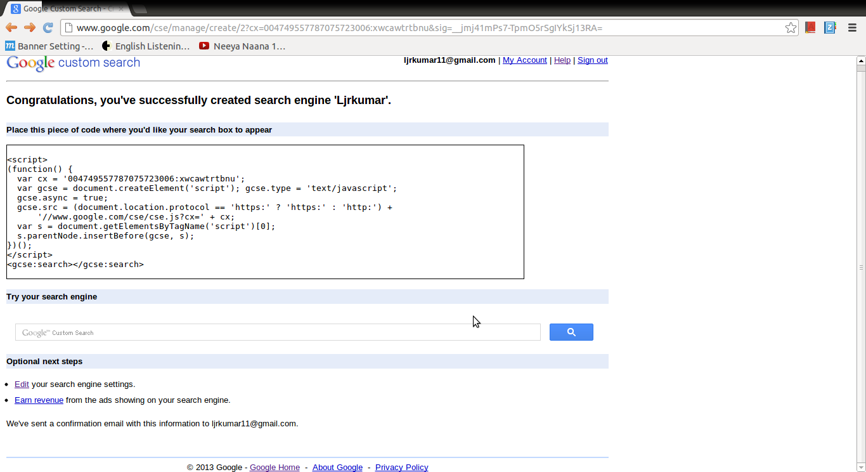Viewport: 866px width, 472px height.
Task: Open the Help link
Action: point(562,60)
